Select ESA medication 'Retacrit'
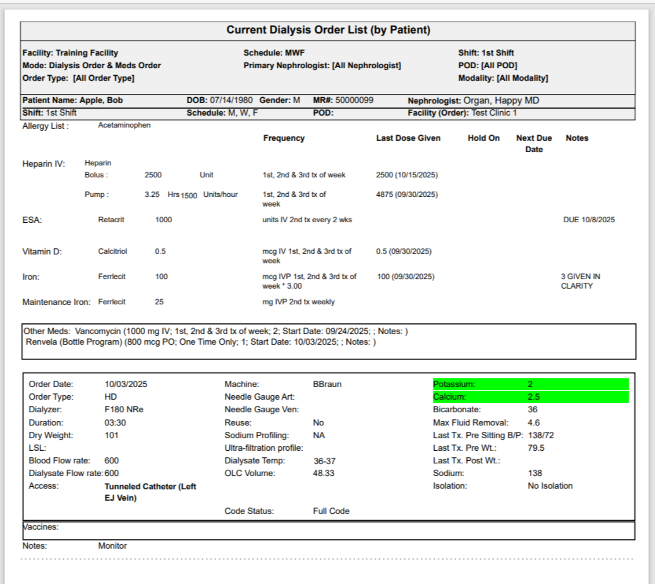 111,220
